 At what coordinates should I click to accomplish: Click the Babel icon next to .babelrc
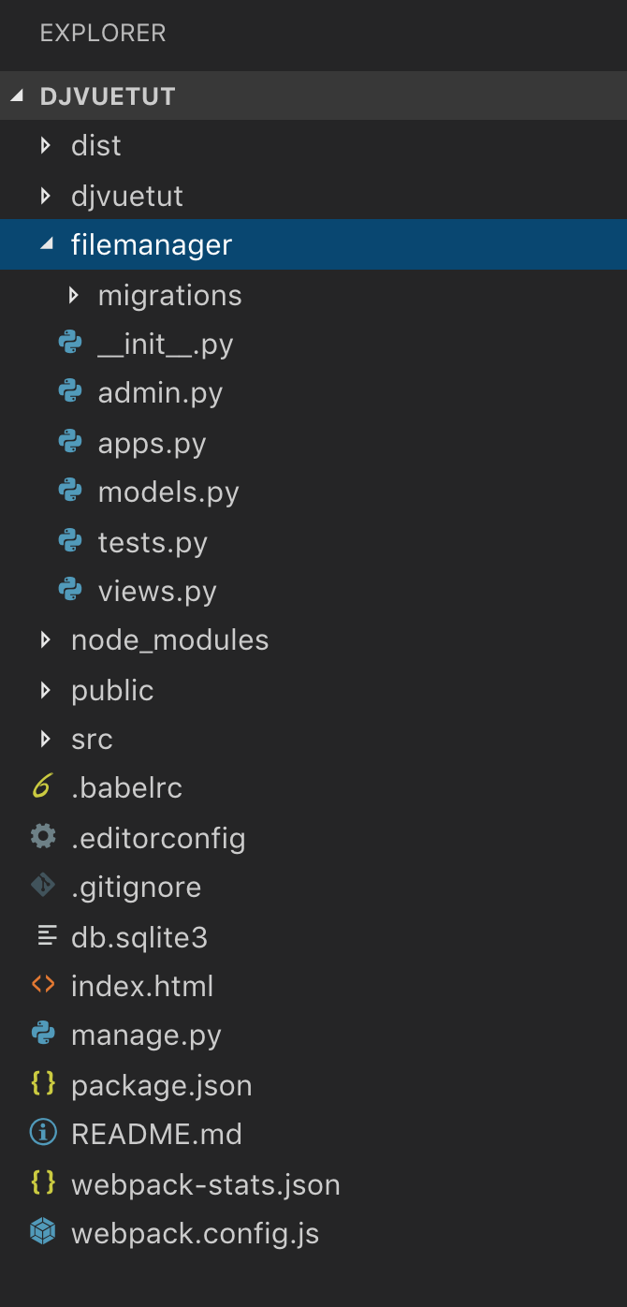tap(42, 787)
